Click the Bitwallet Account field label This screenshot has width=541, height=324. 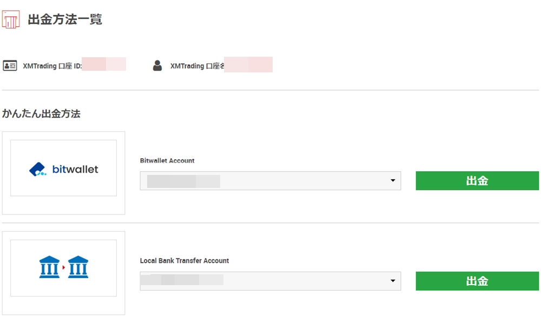point(167,160)
